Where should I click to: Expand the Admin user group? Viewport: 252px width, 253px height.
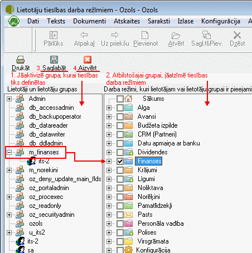click(x=9, y=99)
